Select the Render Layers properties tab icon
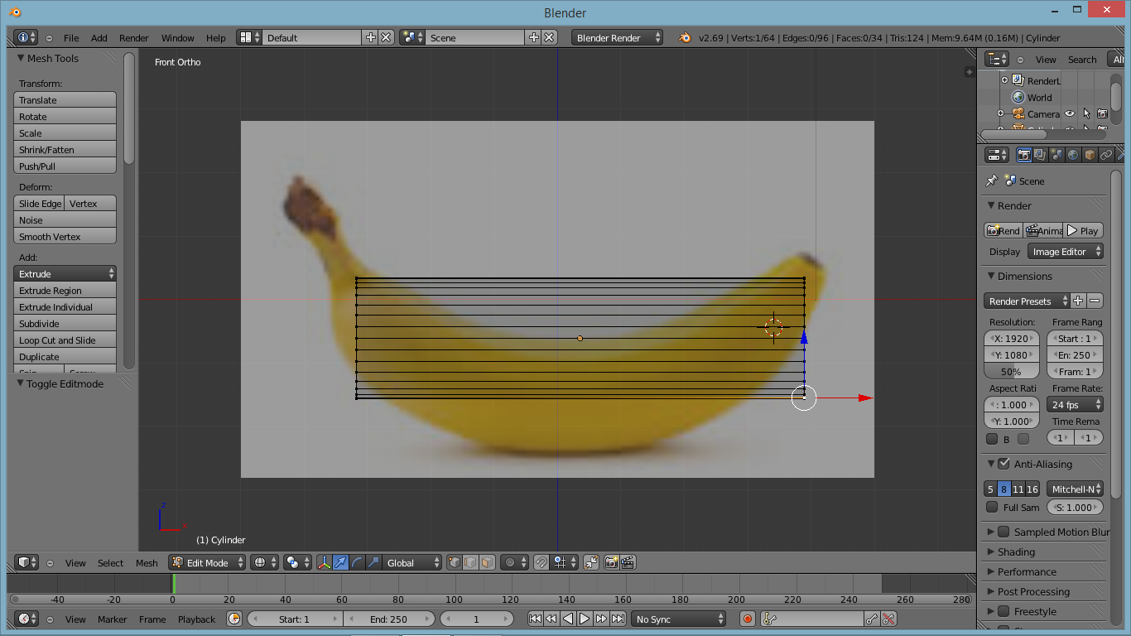Screen dimensions: 1131x636 1040,155
